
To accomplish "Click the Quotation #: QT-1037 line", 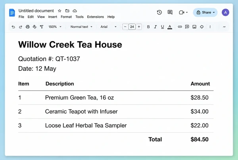I will coord(49,59).
